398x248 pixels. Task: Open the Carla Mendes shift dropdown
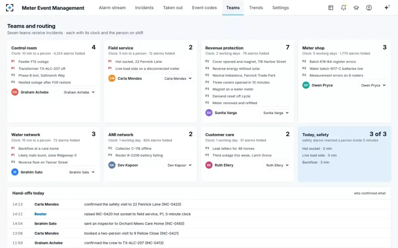[178, 78]
